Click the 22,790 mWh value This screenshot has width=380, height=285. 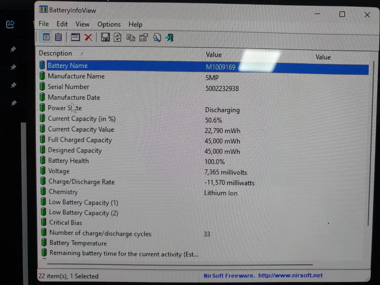[x=222, y=131]
